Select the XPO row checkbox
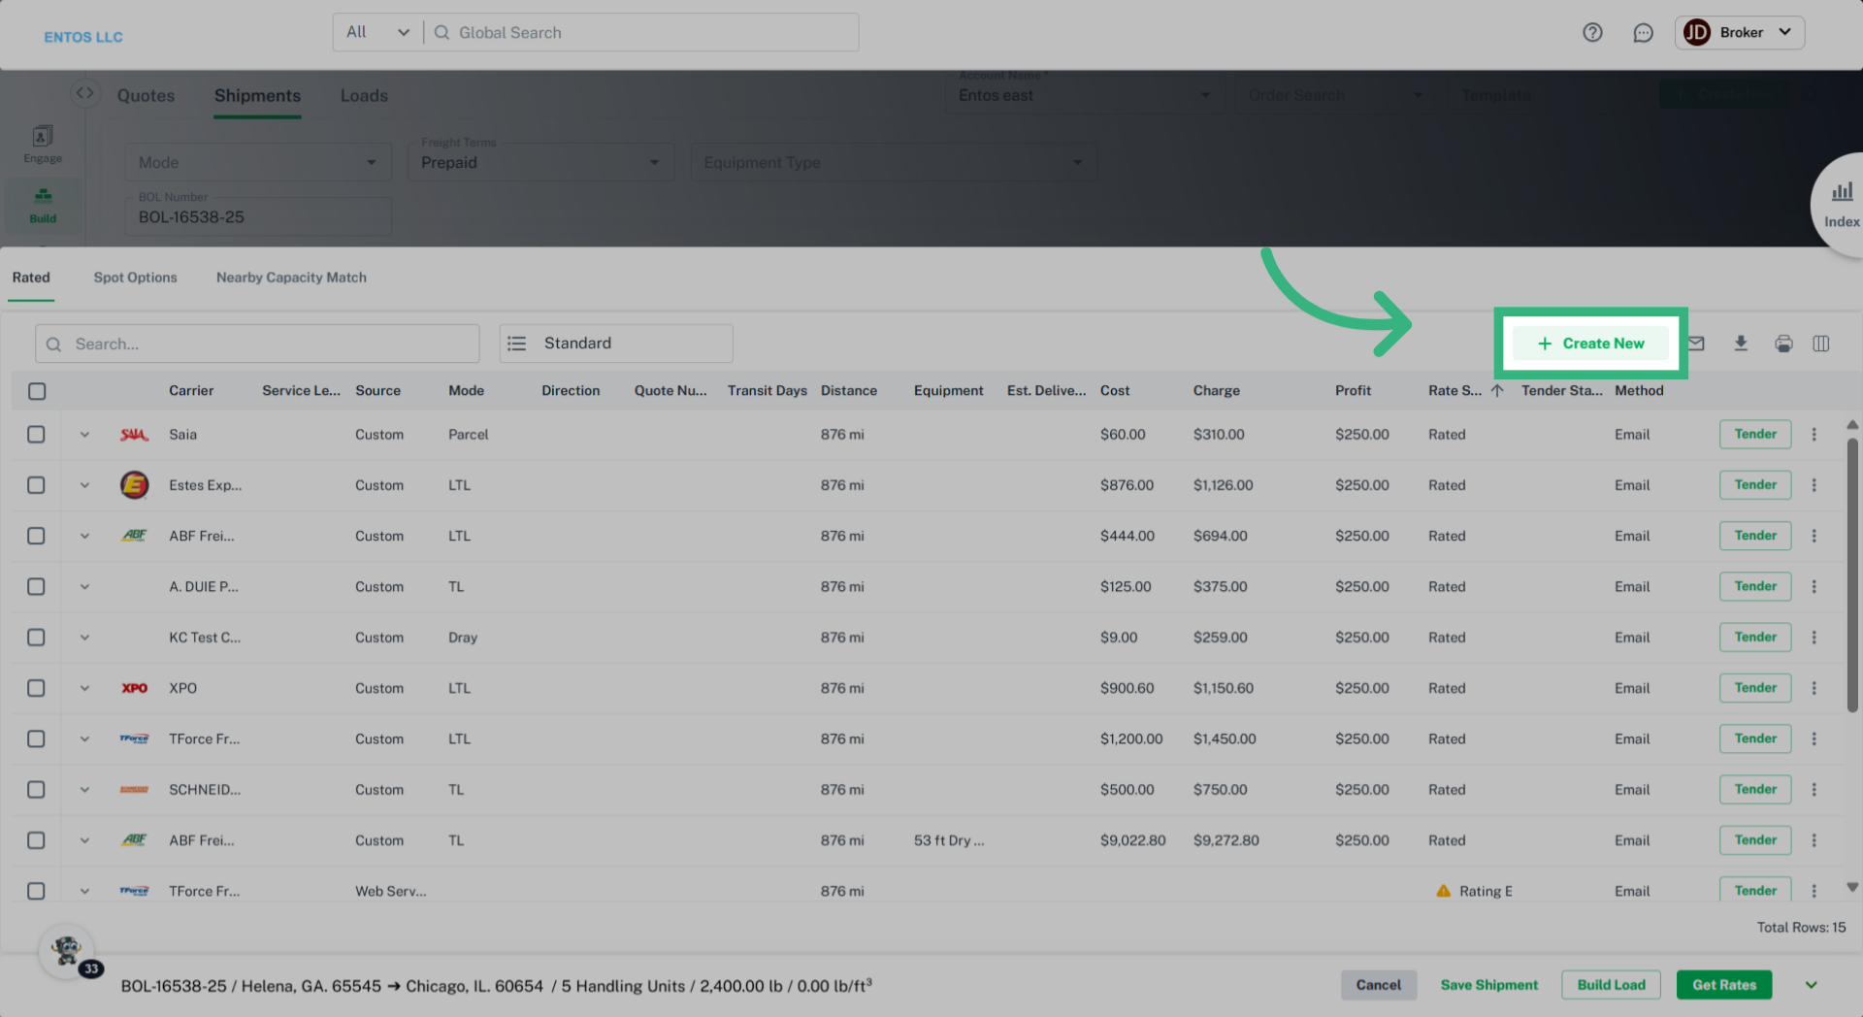Screen dimensions: 1863x1017 click(36, 688)
